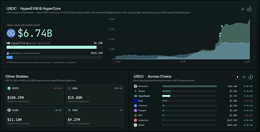Click the Ethereum chain icon
Image resolution: width=260 pixels, height=132 pixels.
(135, 86)
